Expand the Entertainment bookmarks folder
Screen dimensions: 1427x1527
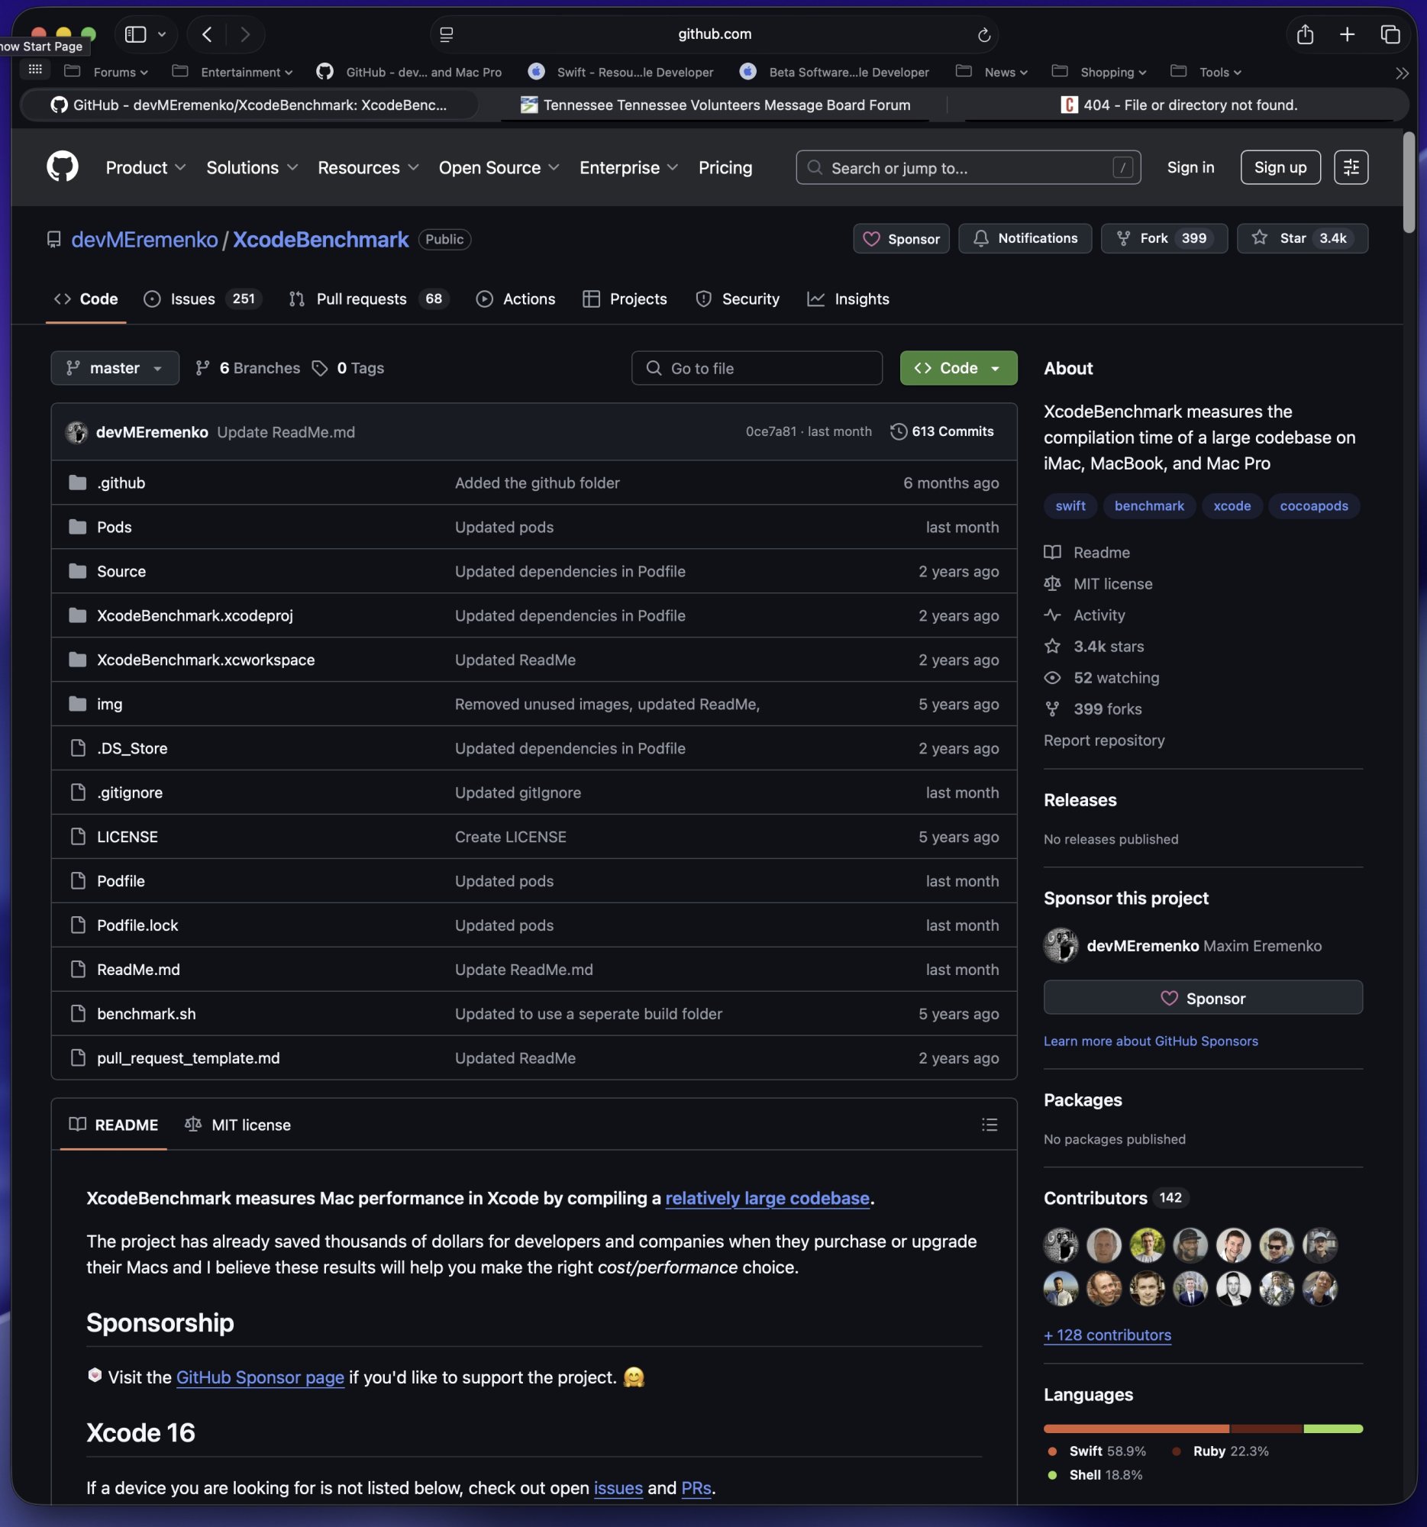pos(233,72)
